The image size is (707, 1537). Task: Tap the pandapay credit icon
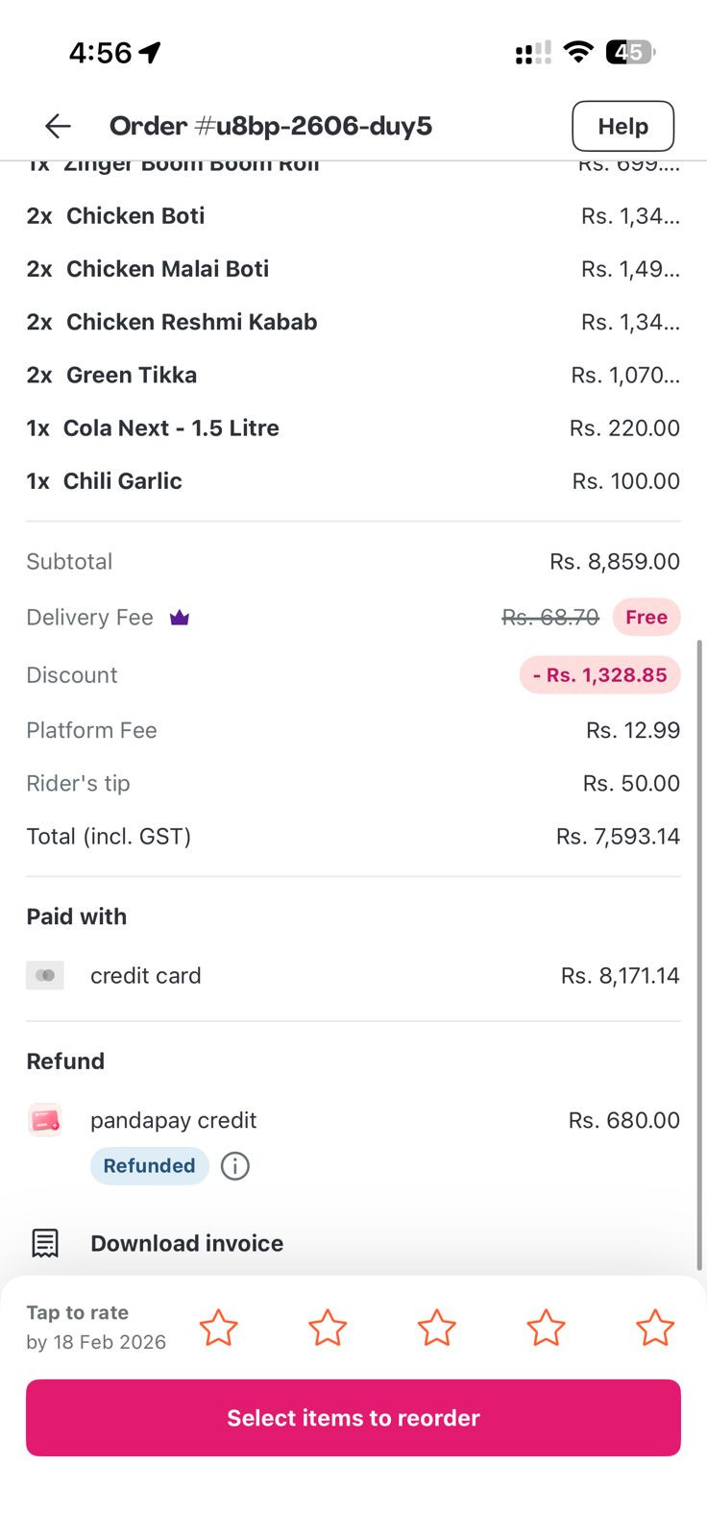coord(45,1120)
